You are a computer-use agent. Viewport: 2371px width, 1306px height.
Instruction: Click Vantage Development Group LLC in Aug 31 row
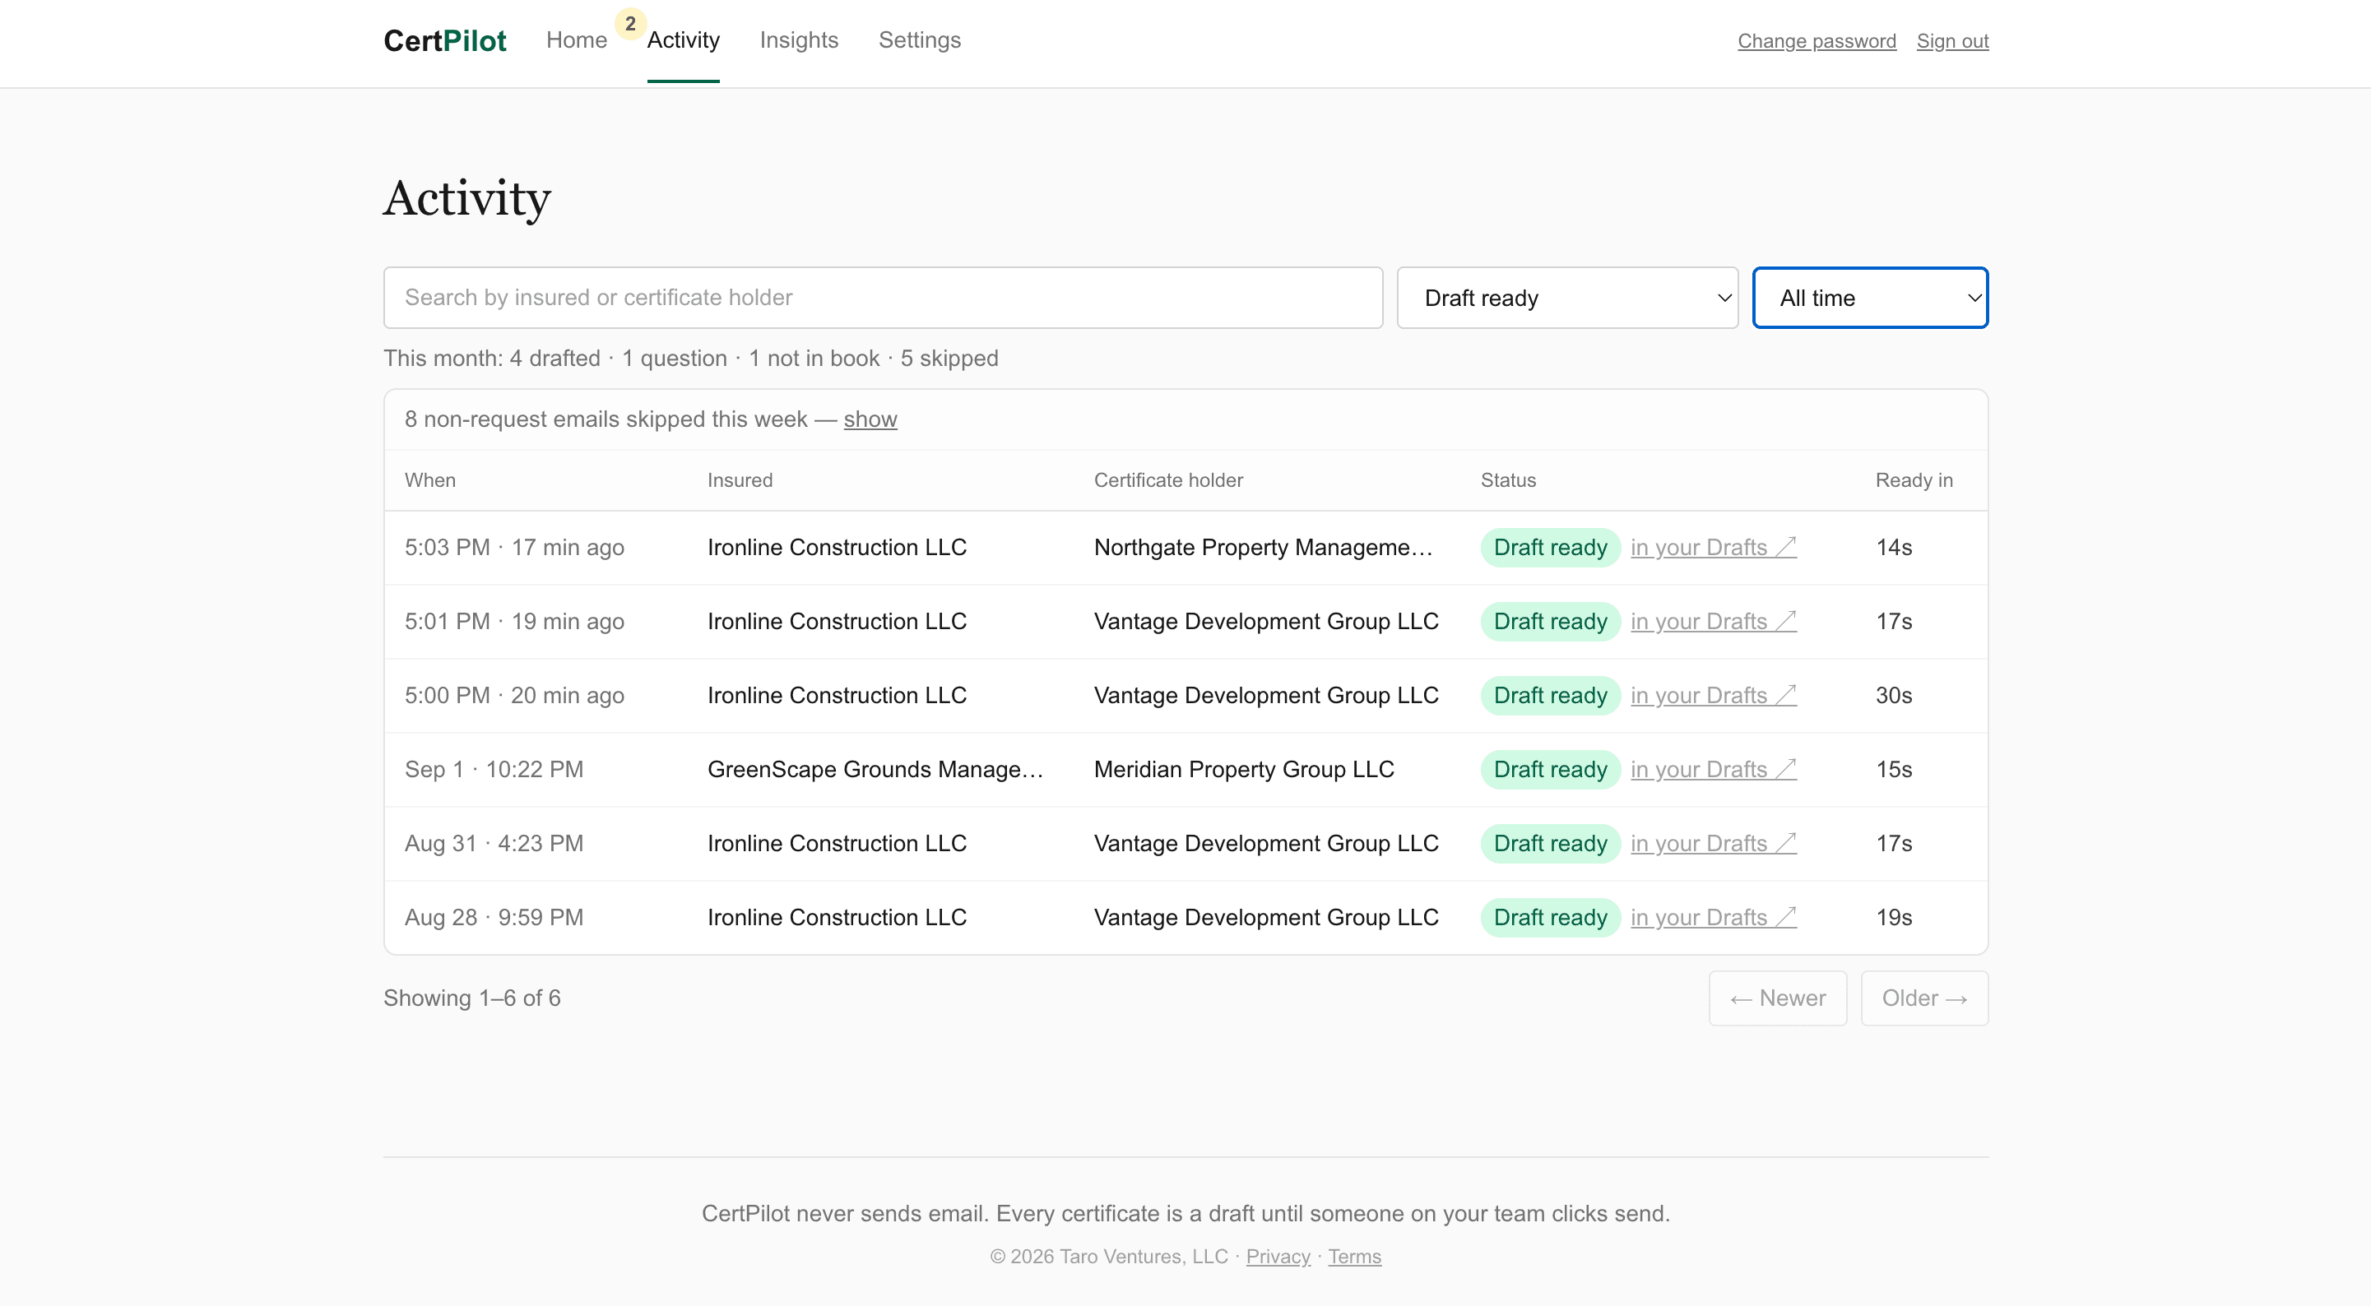[x=1265, y=844]
